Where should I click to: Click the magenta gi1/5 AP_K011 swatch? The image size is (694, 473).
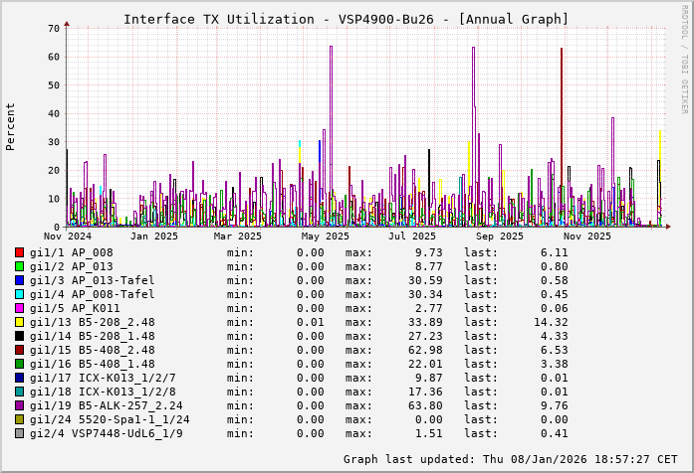(x=19, y=308)
